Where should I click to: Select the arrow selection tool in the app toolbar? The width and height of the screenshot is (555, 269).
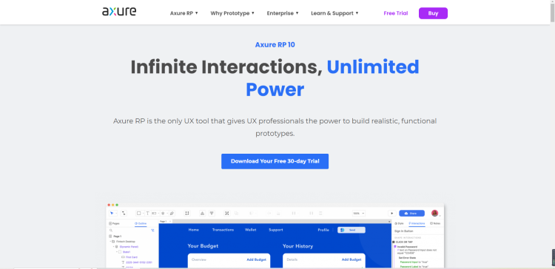(112, 213)
